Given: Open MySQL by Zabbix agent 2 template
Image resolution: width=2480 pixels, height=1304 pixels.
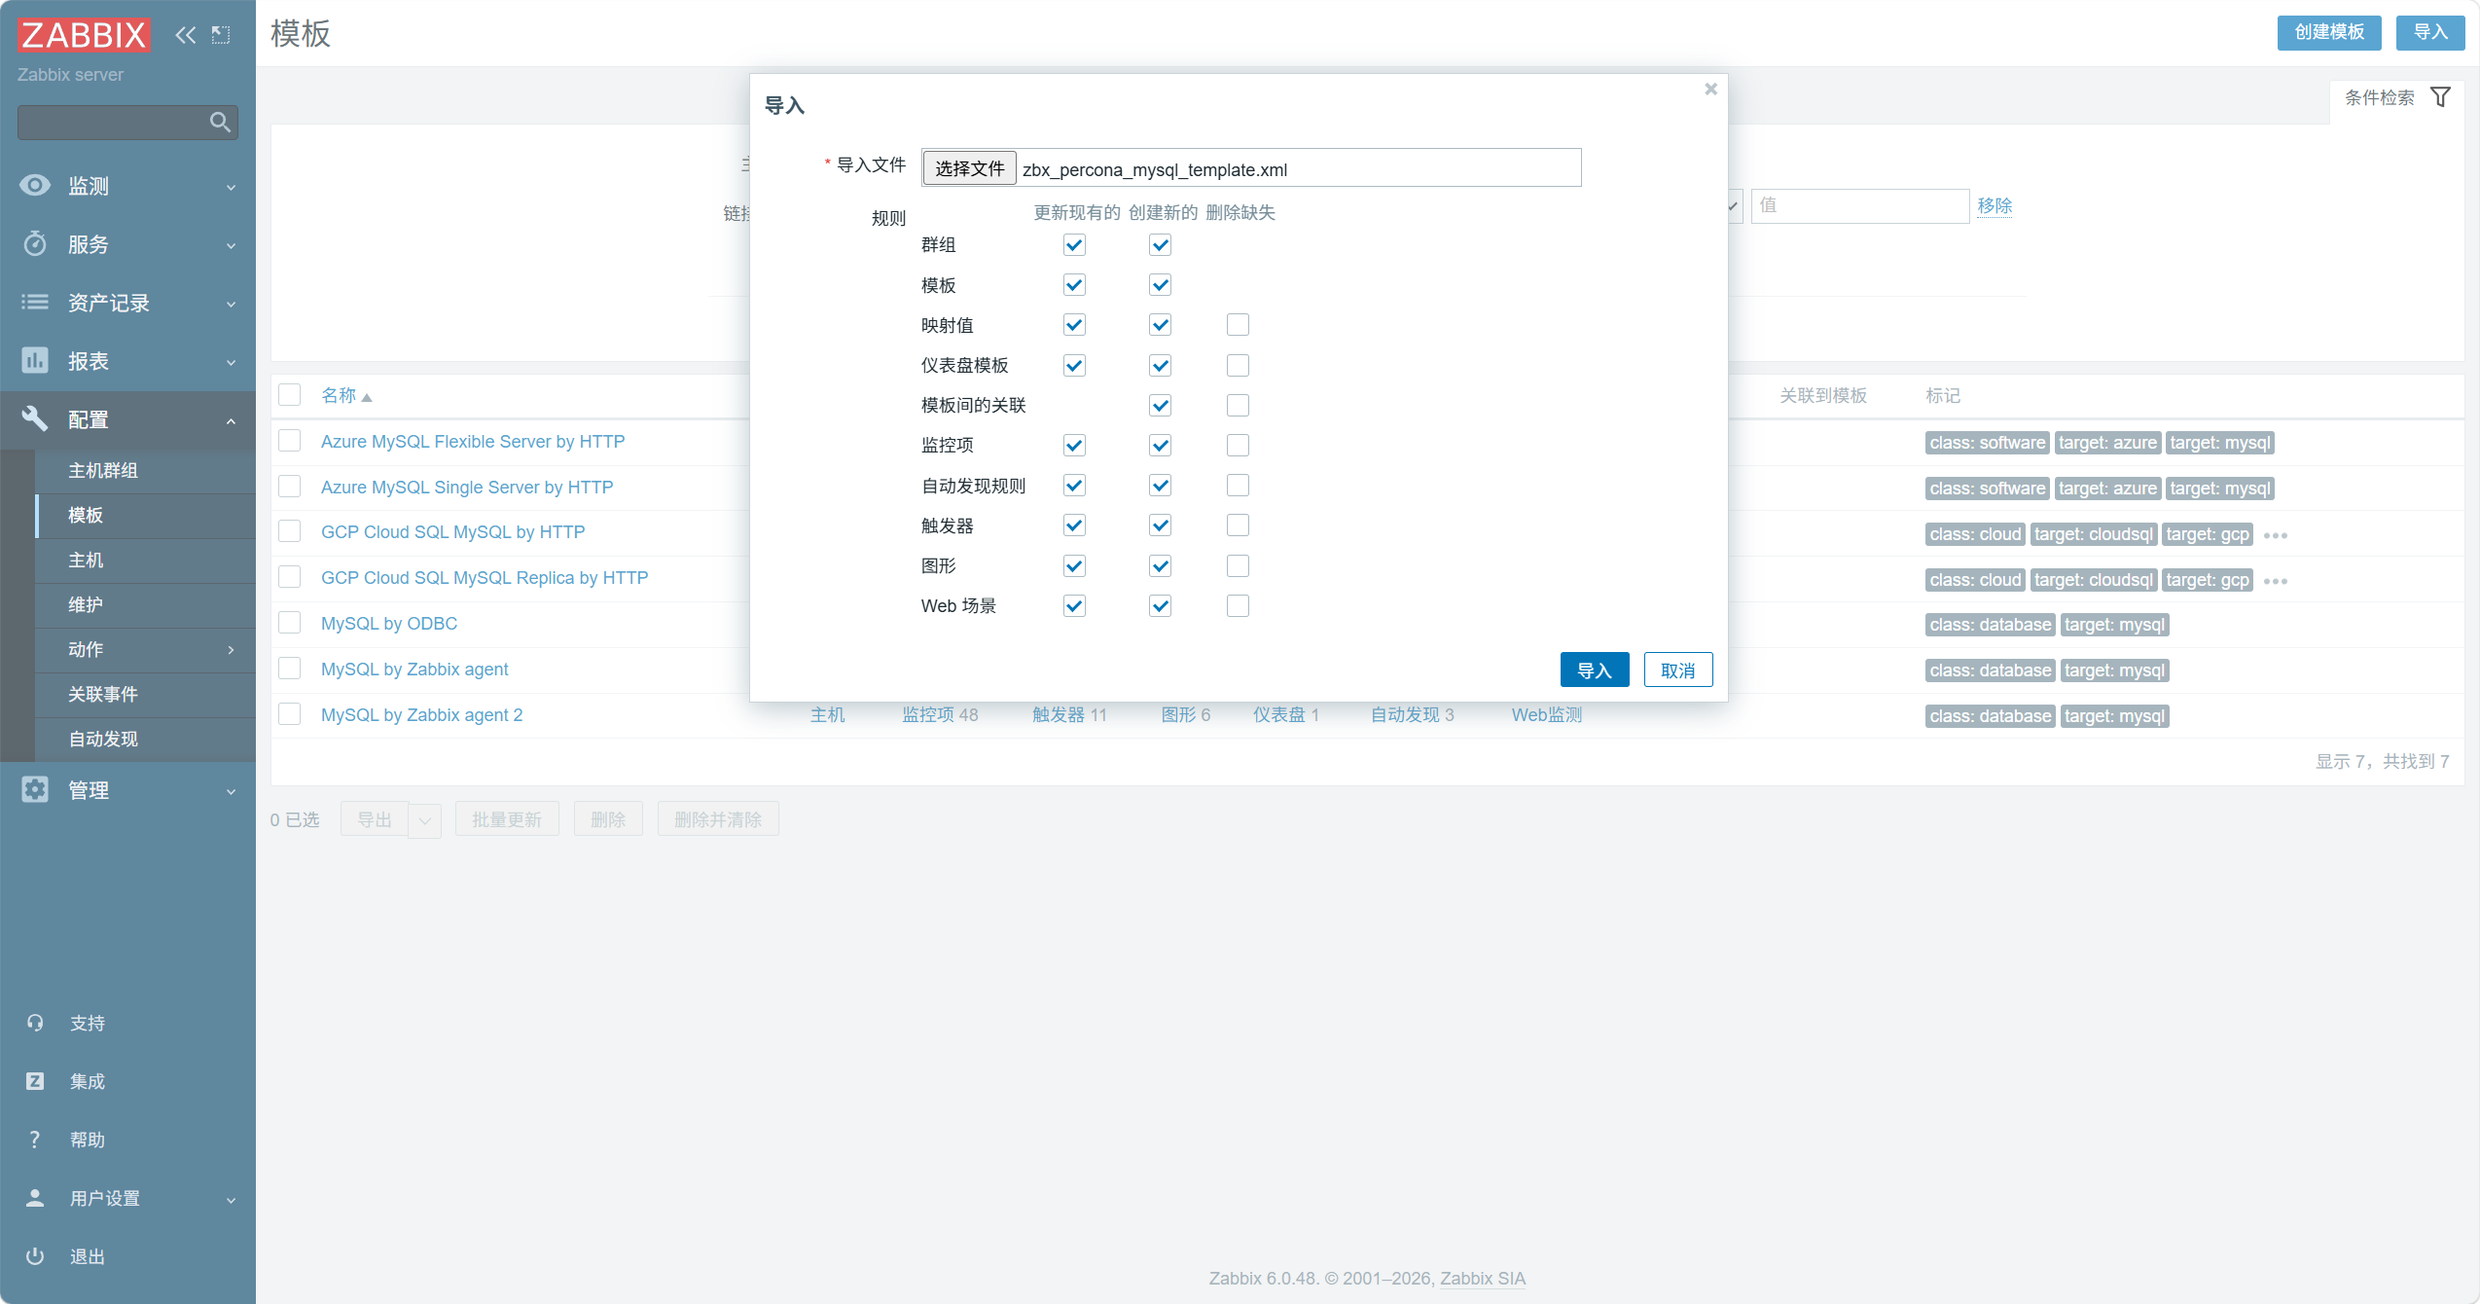Looking at the screenshot, I should coord(422,715).
